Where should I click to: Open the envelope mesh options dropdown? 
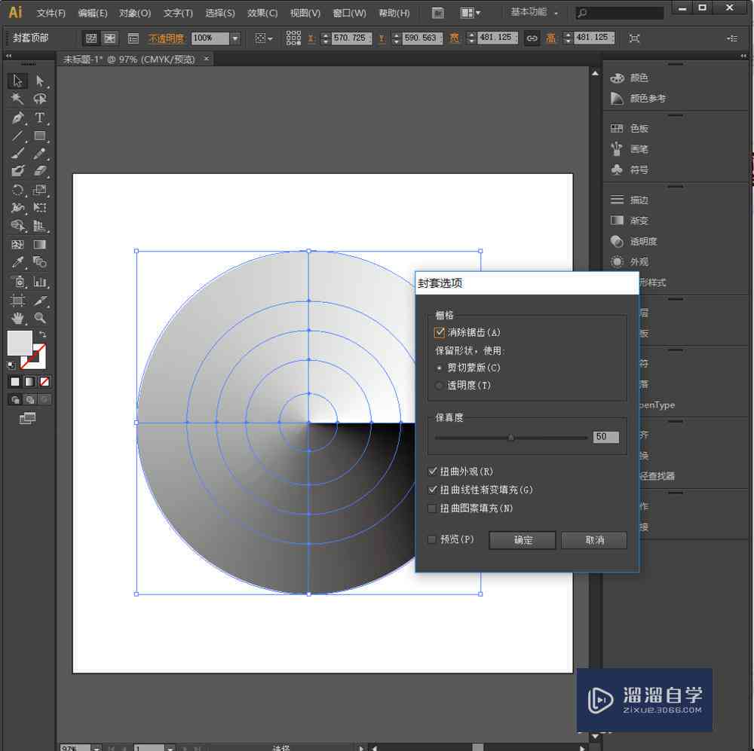tap(263, 38)
